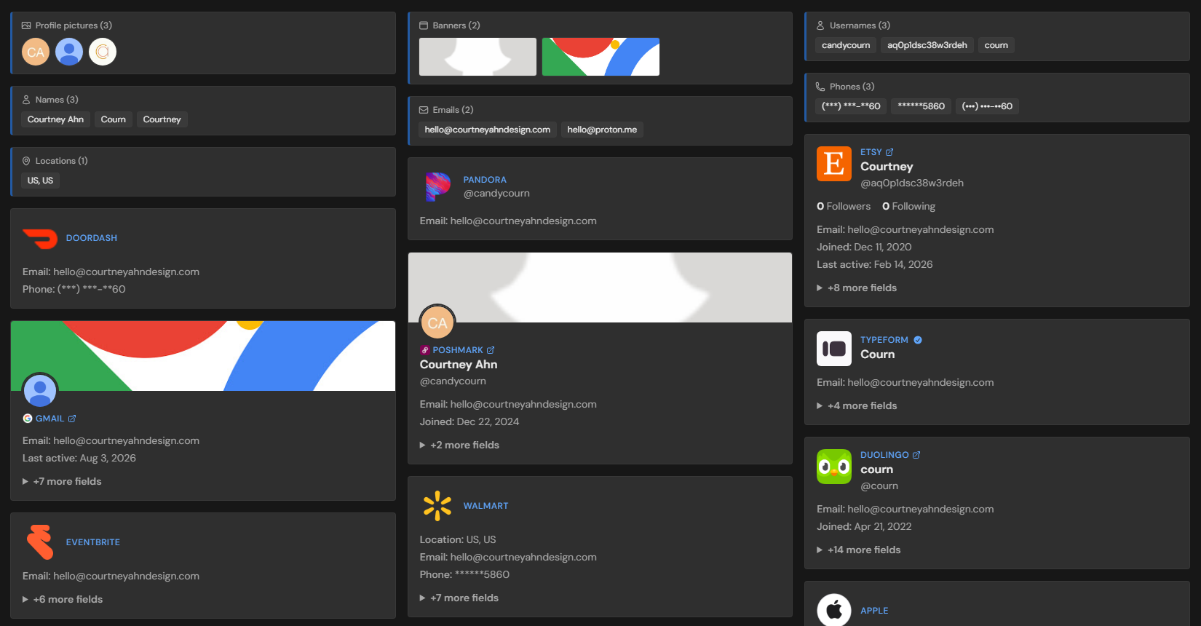This screenshot has width=1201, height=626.
Task: Open the APPLE link
Action: point(874,611)
